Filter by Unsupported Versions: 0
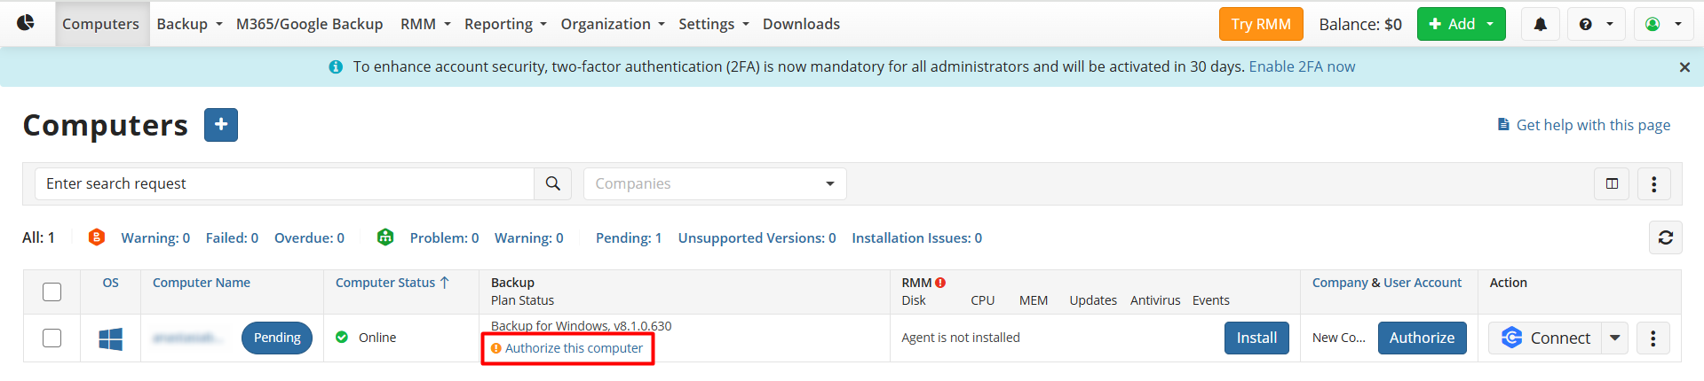This screenshot has width=1704, height=381. tap(757, 237)
